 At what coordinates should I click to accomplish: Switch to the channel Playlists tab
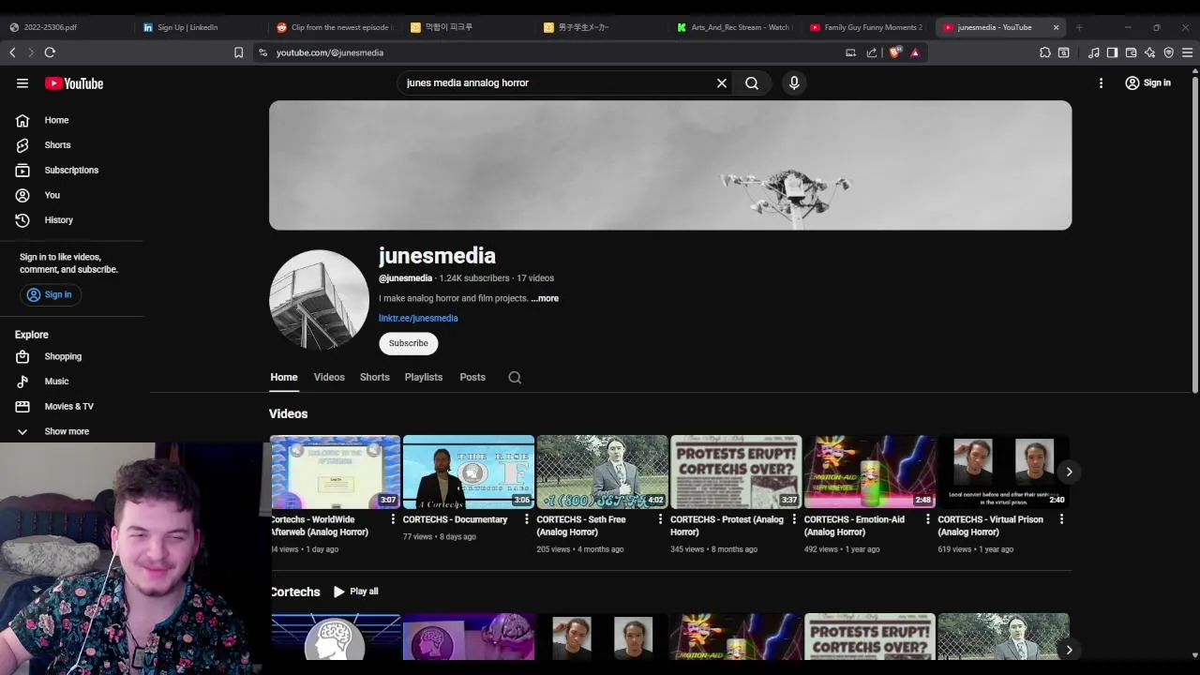click(424, 378)
